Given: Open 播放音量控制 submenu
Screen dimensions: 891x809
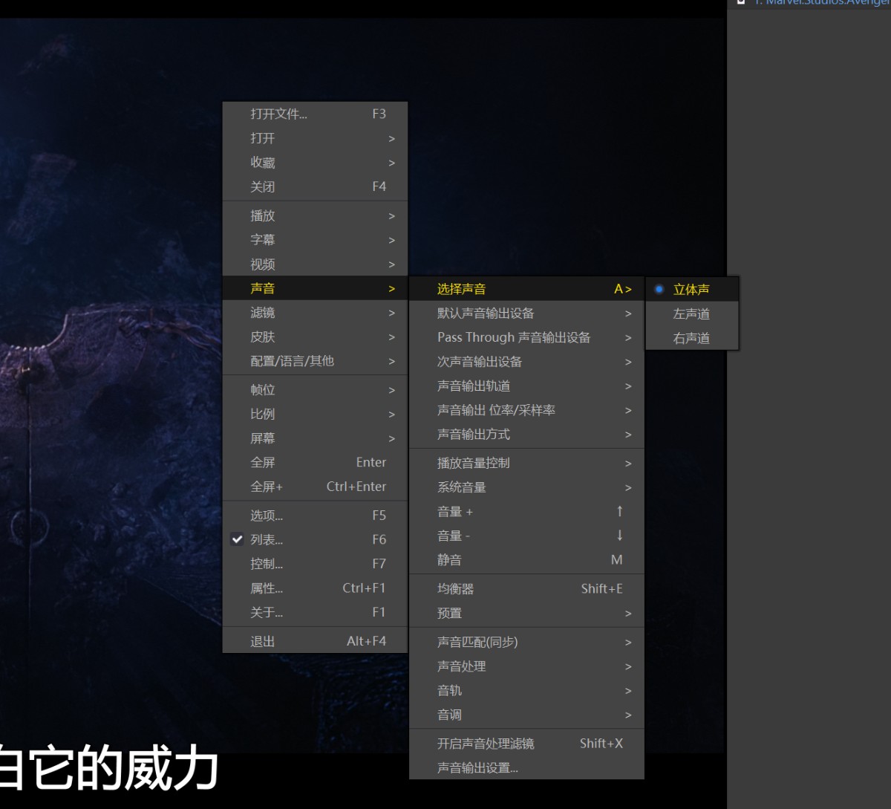Looking at the screenshot, I should coord(526,463).
